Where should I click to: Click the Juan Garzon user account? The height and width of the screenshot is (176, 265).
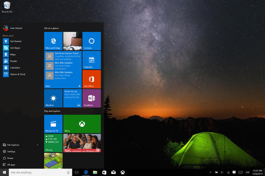(x=13, y=28)
